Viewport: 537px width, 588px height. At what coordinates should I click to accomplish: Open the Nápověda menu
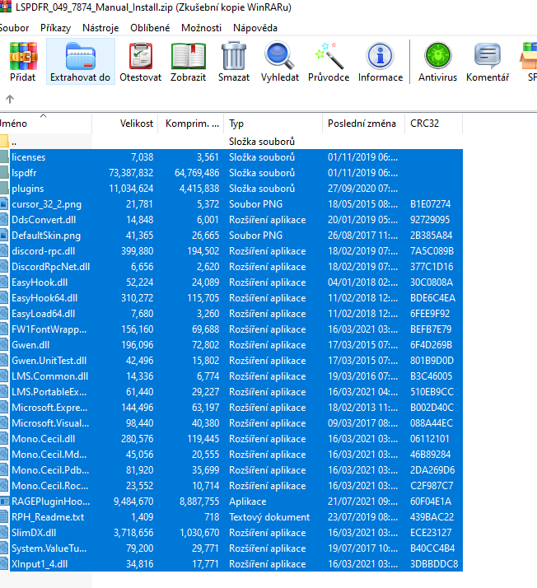pyautogui.click(x=255, y=28)
